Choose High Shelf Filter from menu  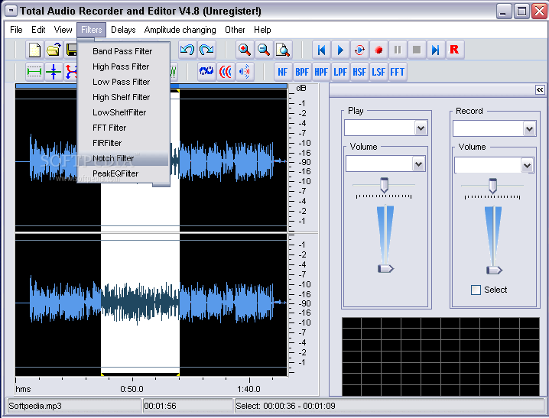pyautogui.click(x=123, y=97)
